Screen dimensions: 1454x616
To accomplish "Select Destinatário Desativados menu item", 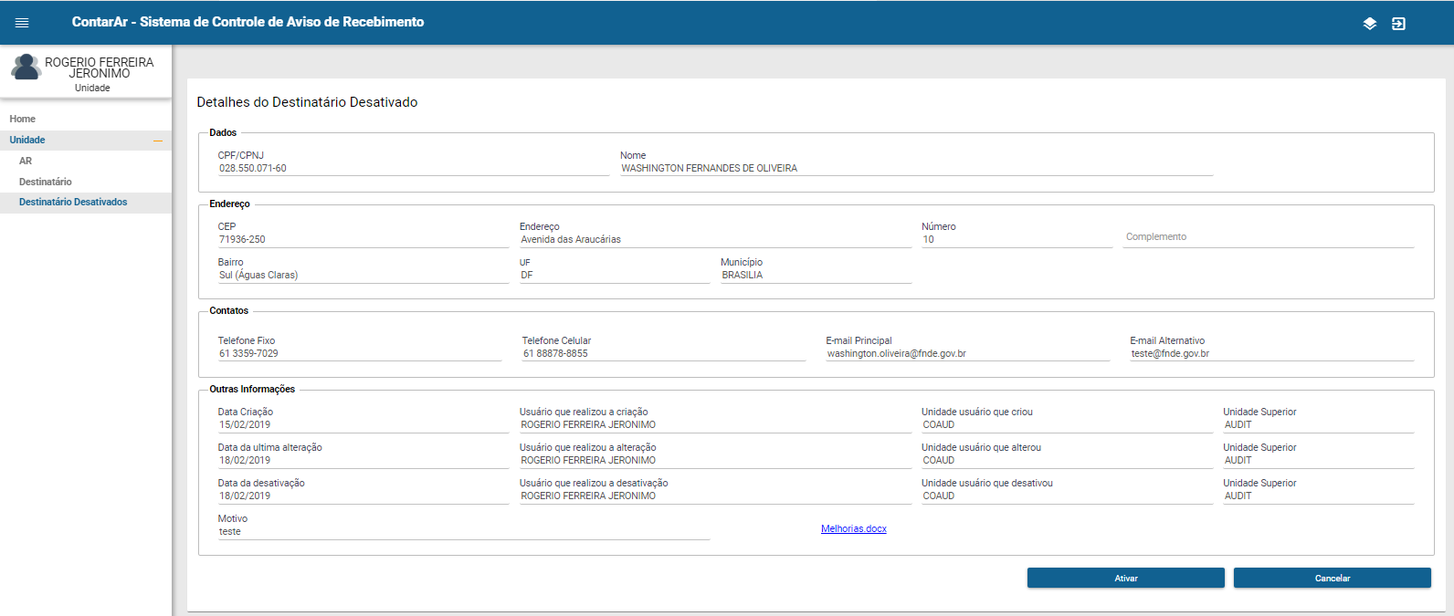I will [73, 202].
